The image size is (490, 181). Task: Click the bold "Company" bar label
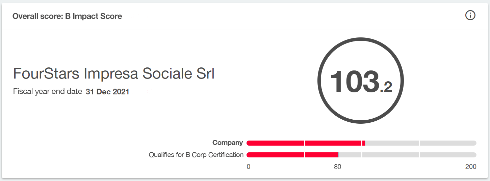pos(228,143)
